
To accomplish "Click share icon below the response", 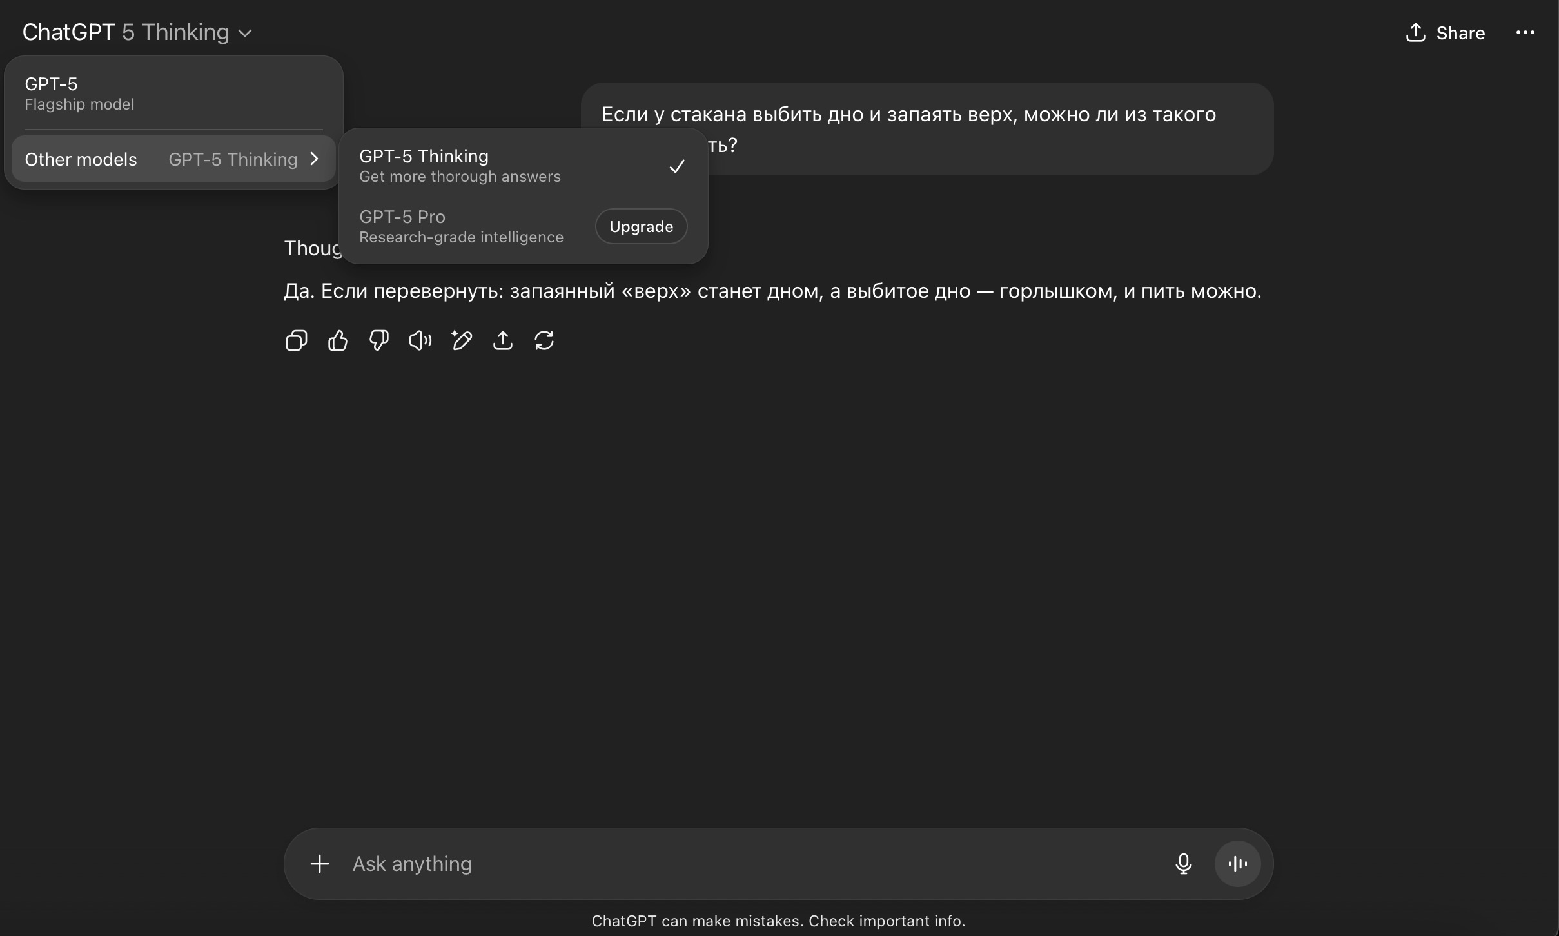I will coord(503,340).
